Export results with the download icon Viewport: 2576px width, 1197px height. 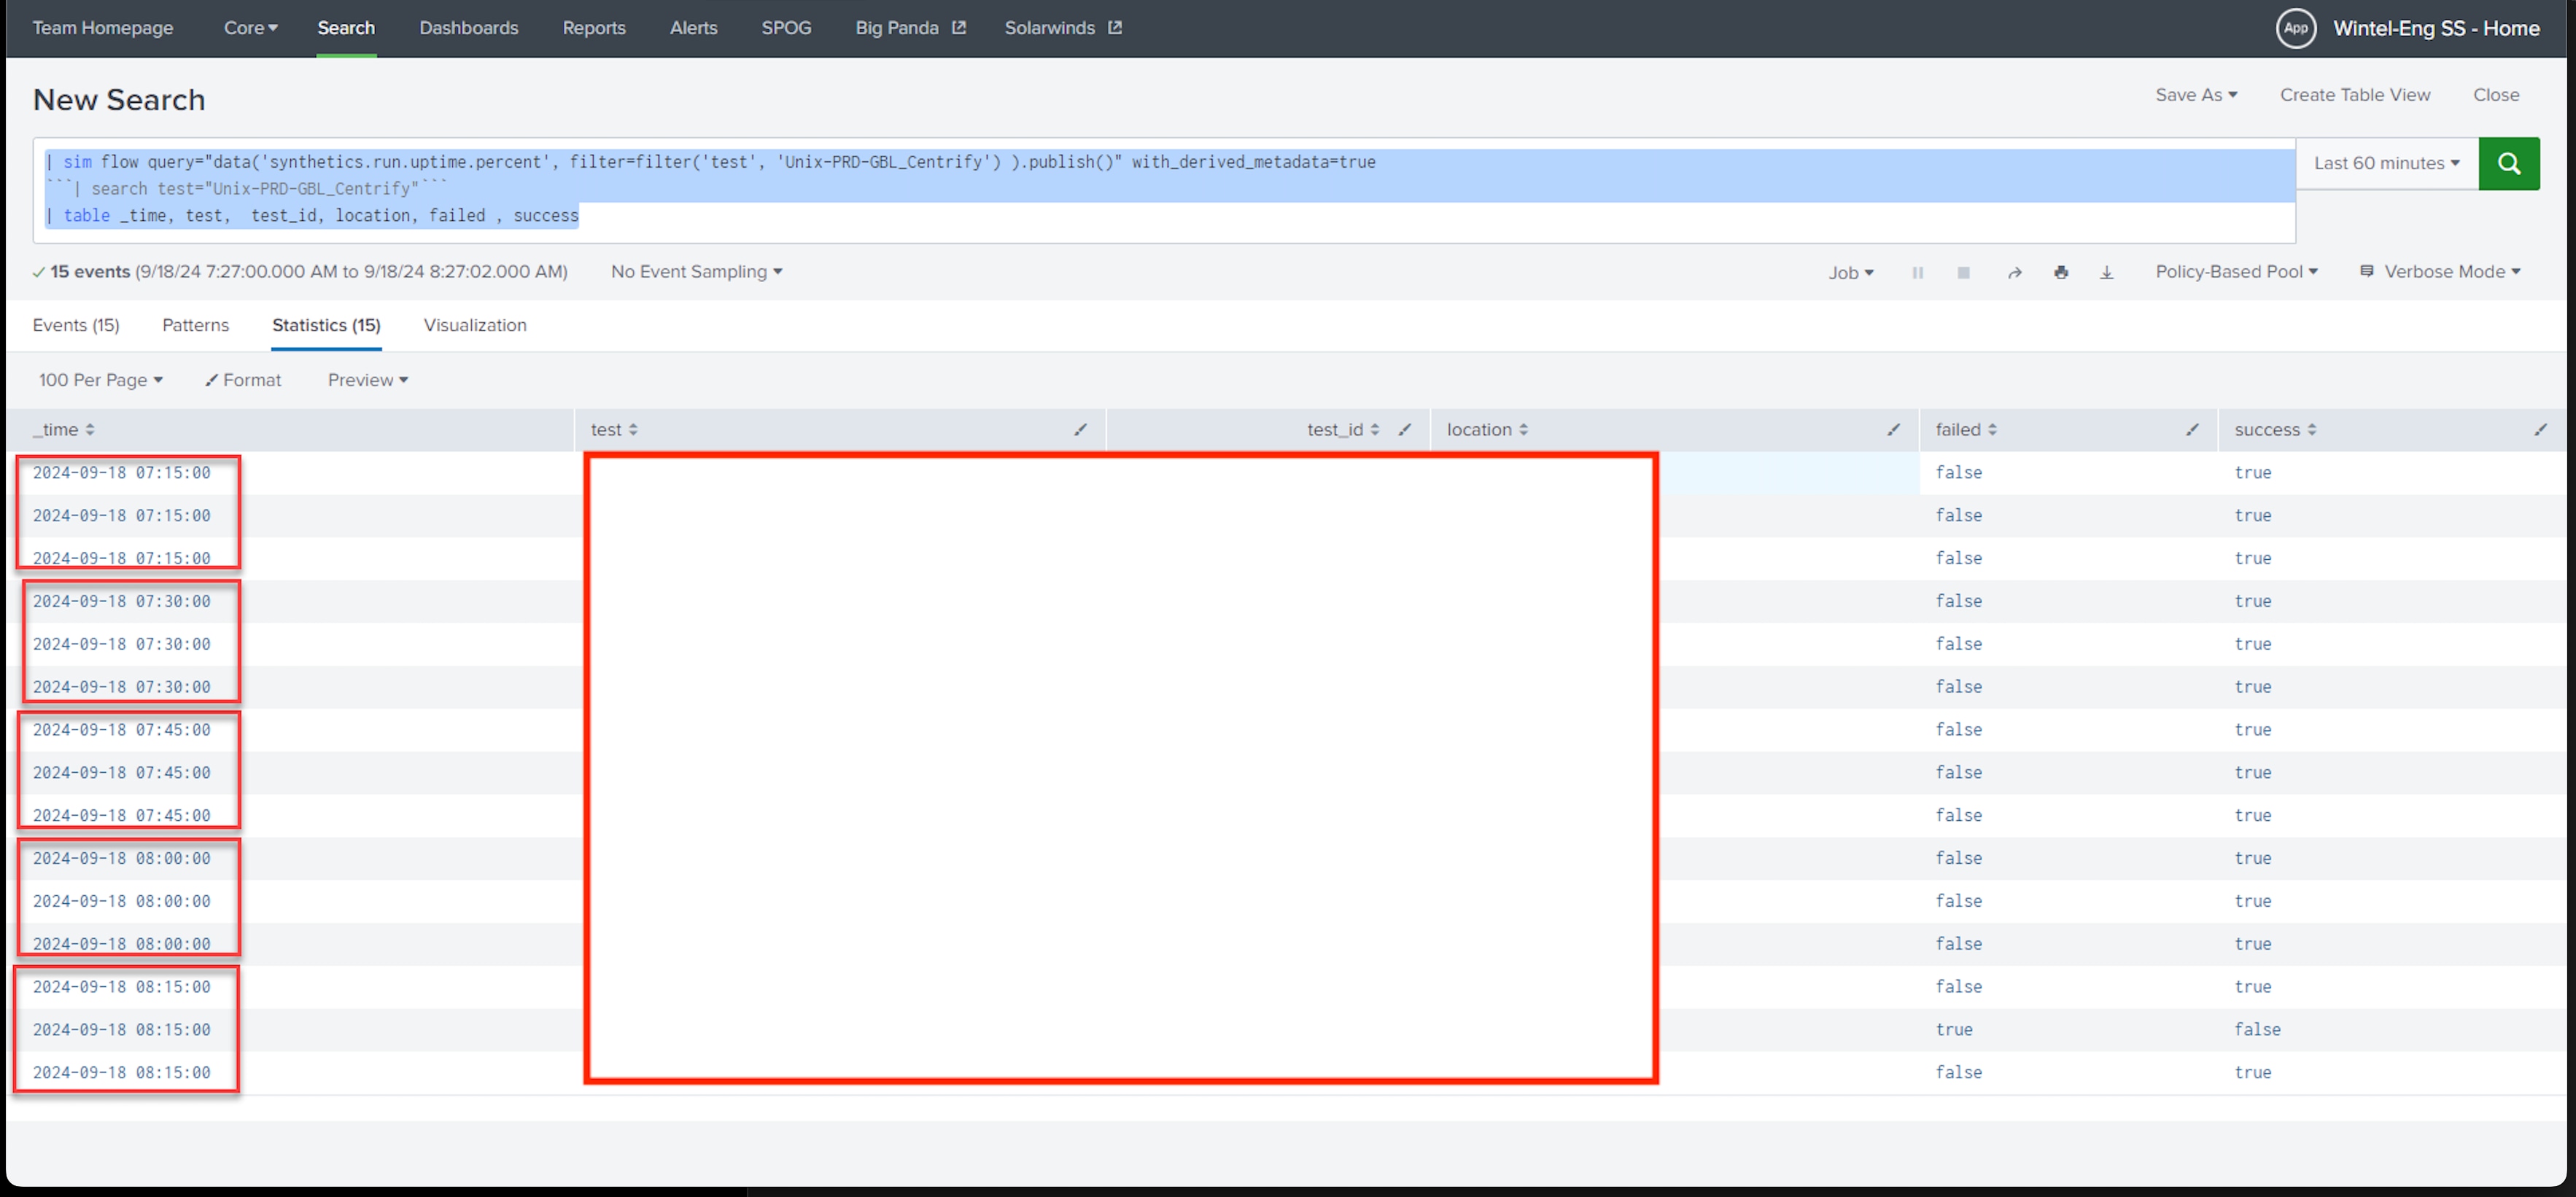coord(2106,272)
